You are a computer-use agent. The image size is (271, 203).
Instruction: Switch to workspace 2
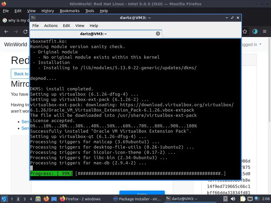(x=18, y=199)
